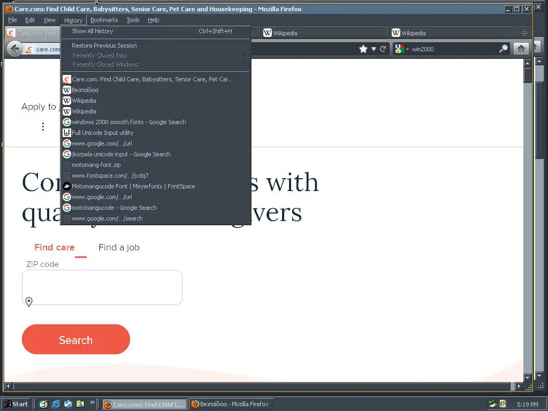Image resolution: width=548 pixels, height=411 pixels.
Task: Open Full Unicode Input utility history entry
Action: point(156,133)
